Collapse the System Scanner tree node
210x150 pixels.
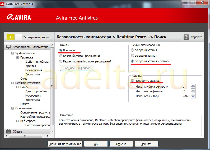click(x=12, y=53)
